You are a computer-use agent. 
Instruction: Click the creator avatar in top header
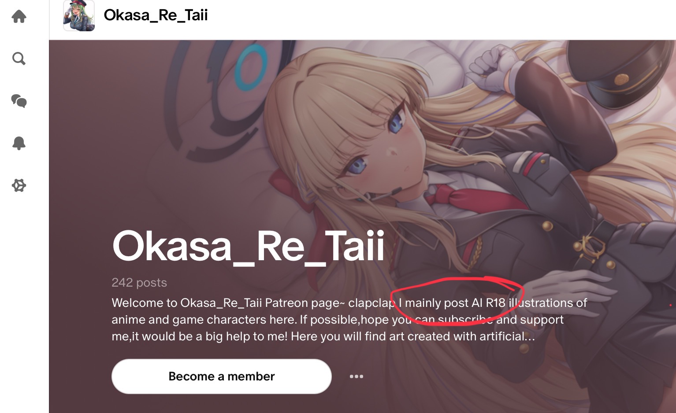pos(79,15)
